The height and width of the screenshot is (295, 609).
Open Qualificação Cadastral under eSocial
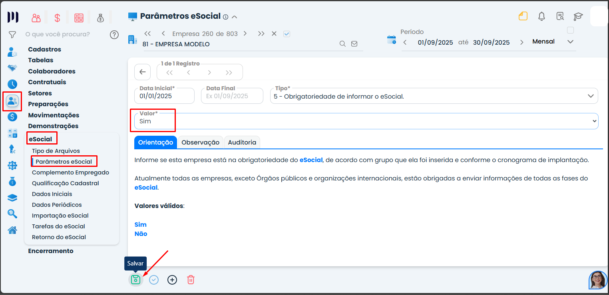point(66,183)
